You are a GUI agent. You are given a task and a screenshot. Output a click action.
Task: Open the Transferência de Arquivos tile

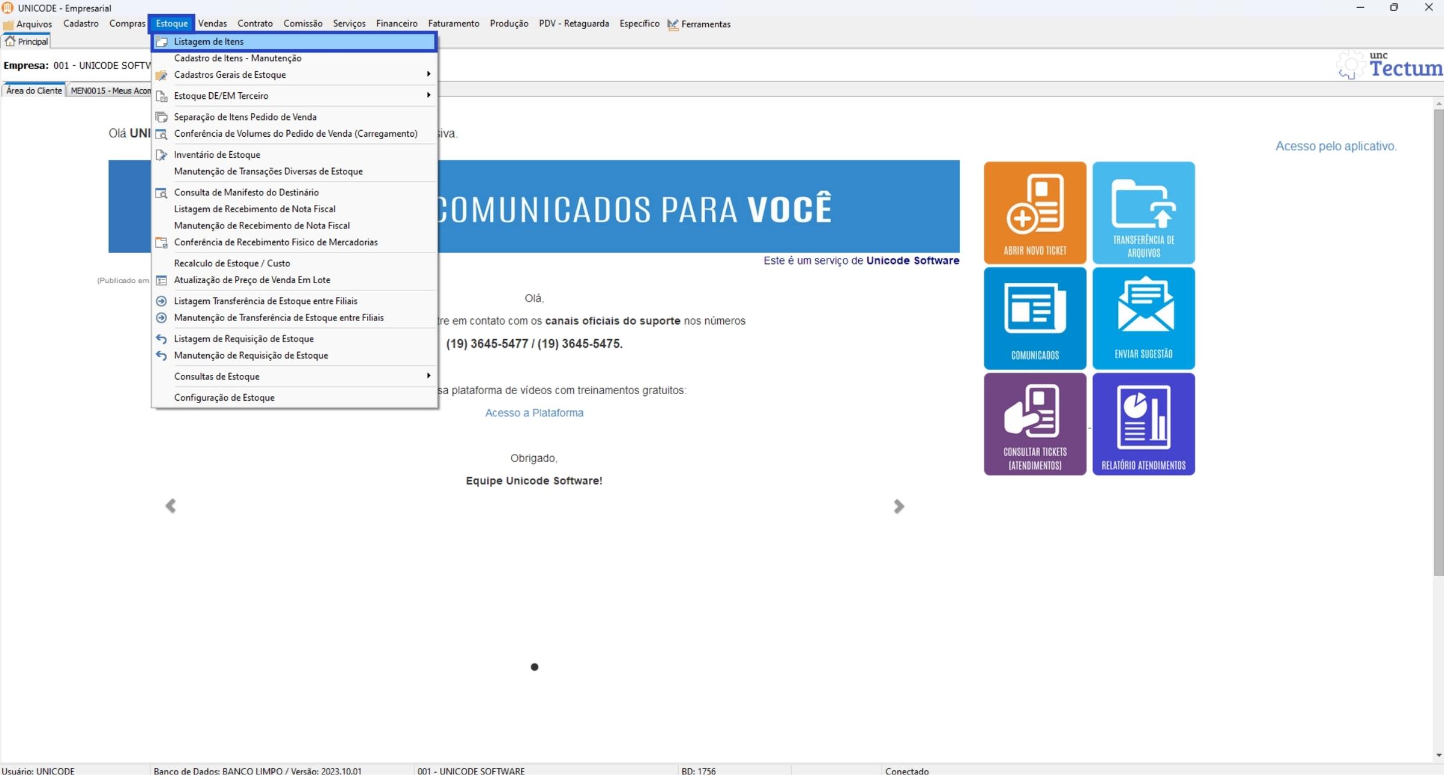tap(1143, 212)
